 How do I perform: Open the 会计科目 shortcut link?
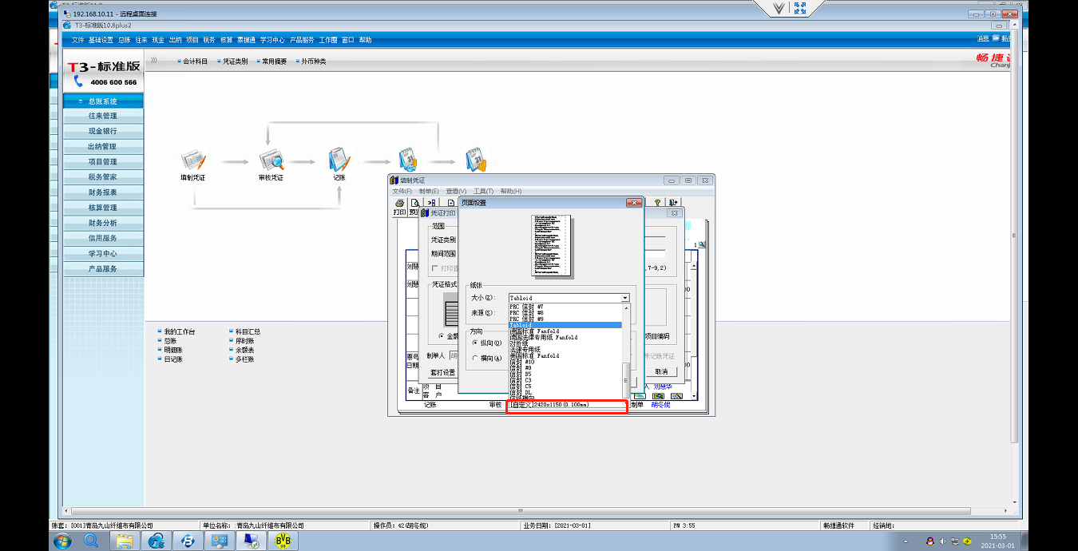(x=195, y=61)
